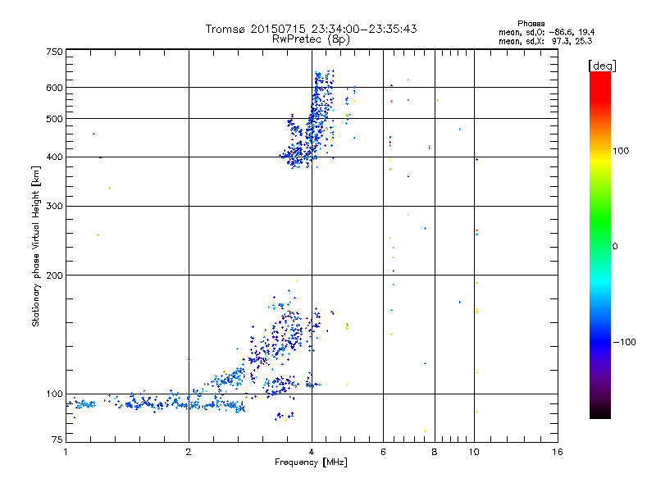Click the y-axis label '75'
Screen dimensions: 656x492
(57, 440)
